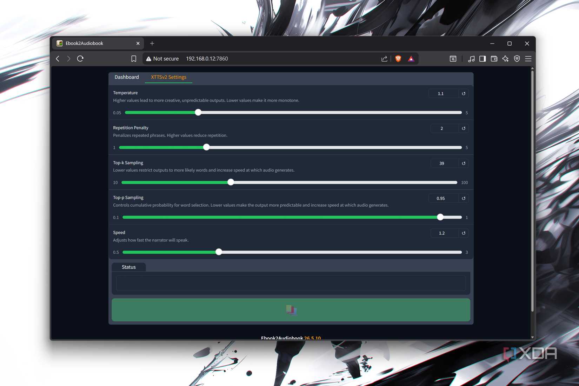
Task: Open the Brave Wallet icon
Action: tap(494, 59)
